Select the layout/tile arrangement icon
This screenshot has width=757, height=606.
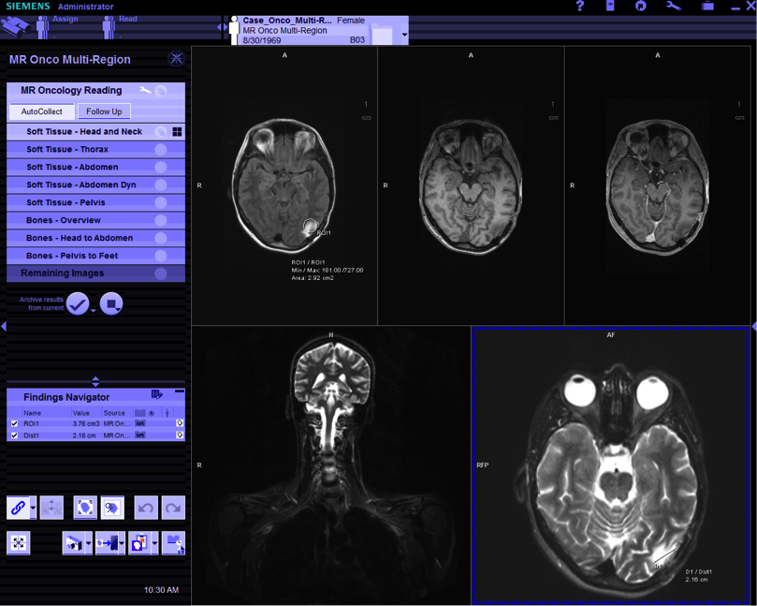(19, 542)
